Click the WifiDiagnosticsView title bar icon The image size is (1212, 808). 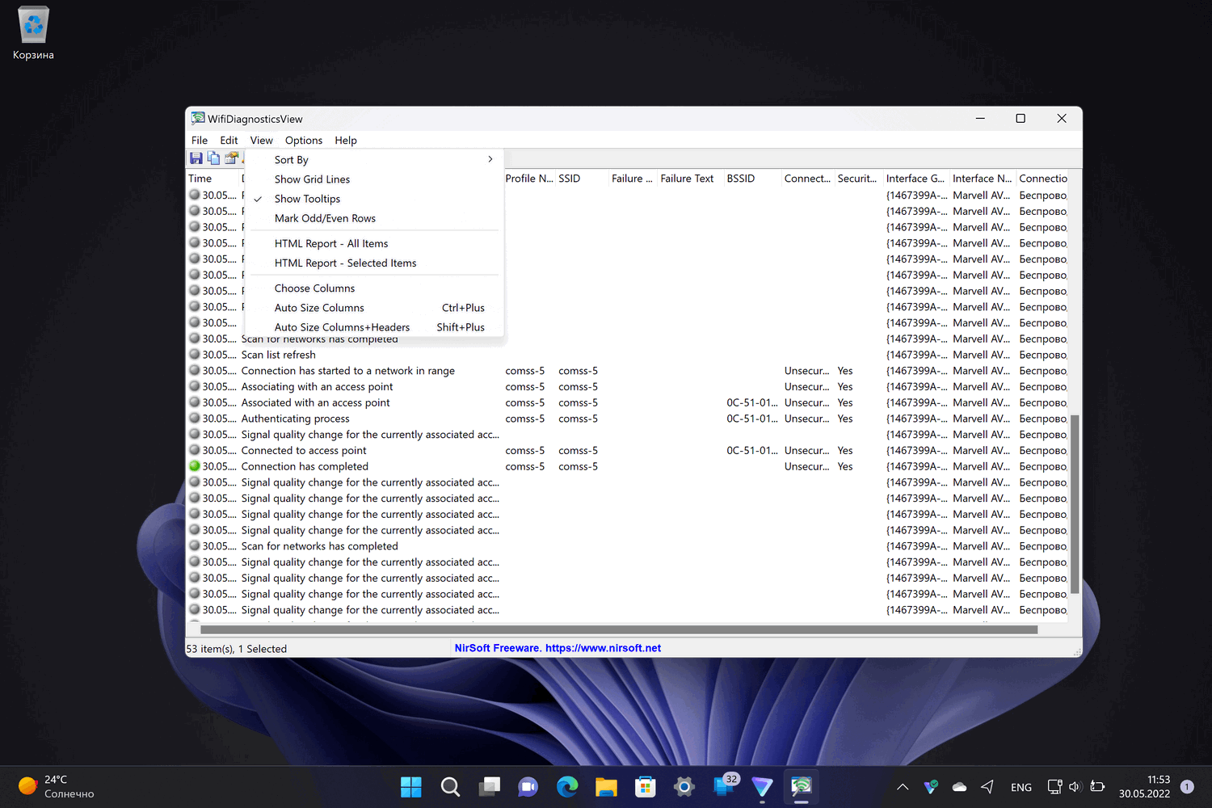coord(198,119)
